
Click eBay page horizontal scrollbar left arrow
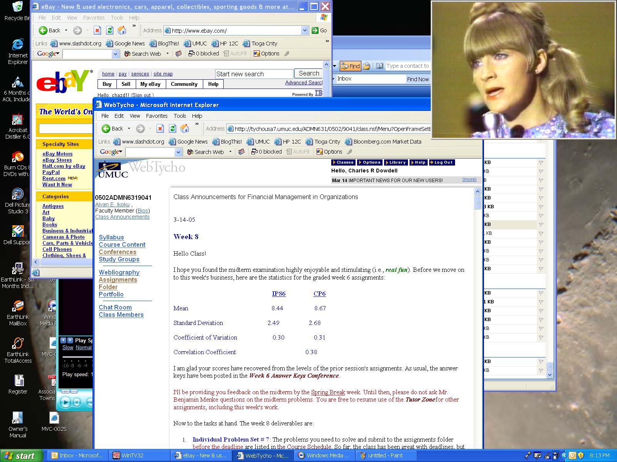pyautogui.click(x=36, y=262)
